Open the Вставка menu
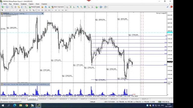 point(16,4)
